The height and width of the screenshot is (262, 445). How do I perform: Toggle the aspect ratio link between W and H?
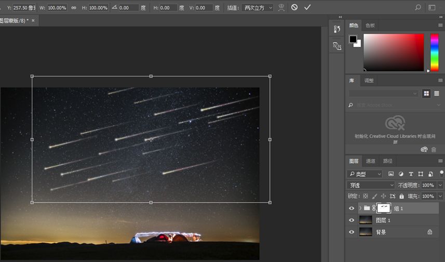74,8
